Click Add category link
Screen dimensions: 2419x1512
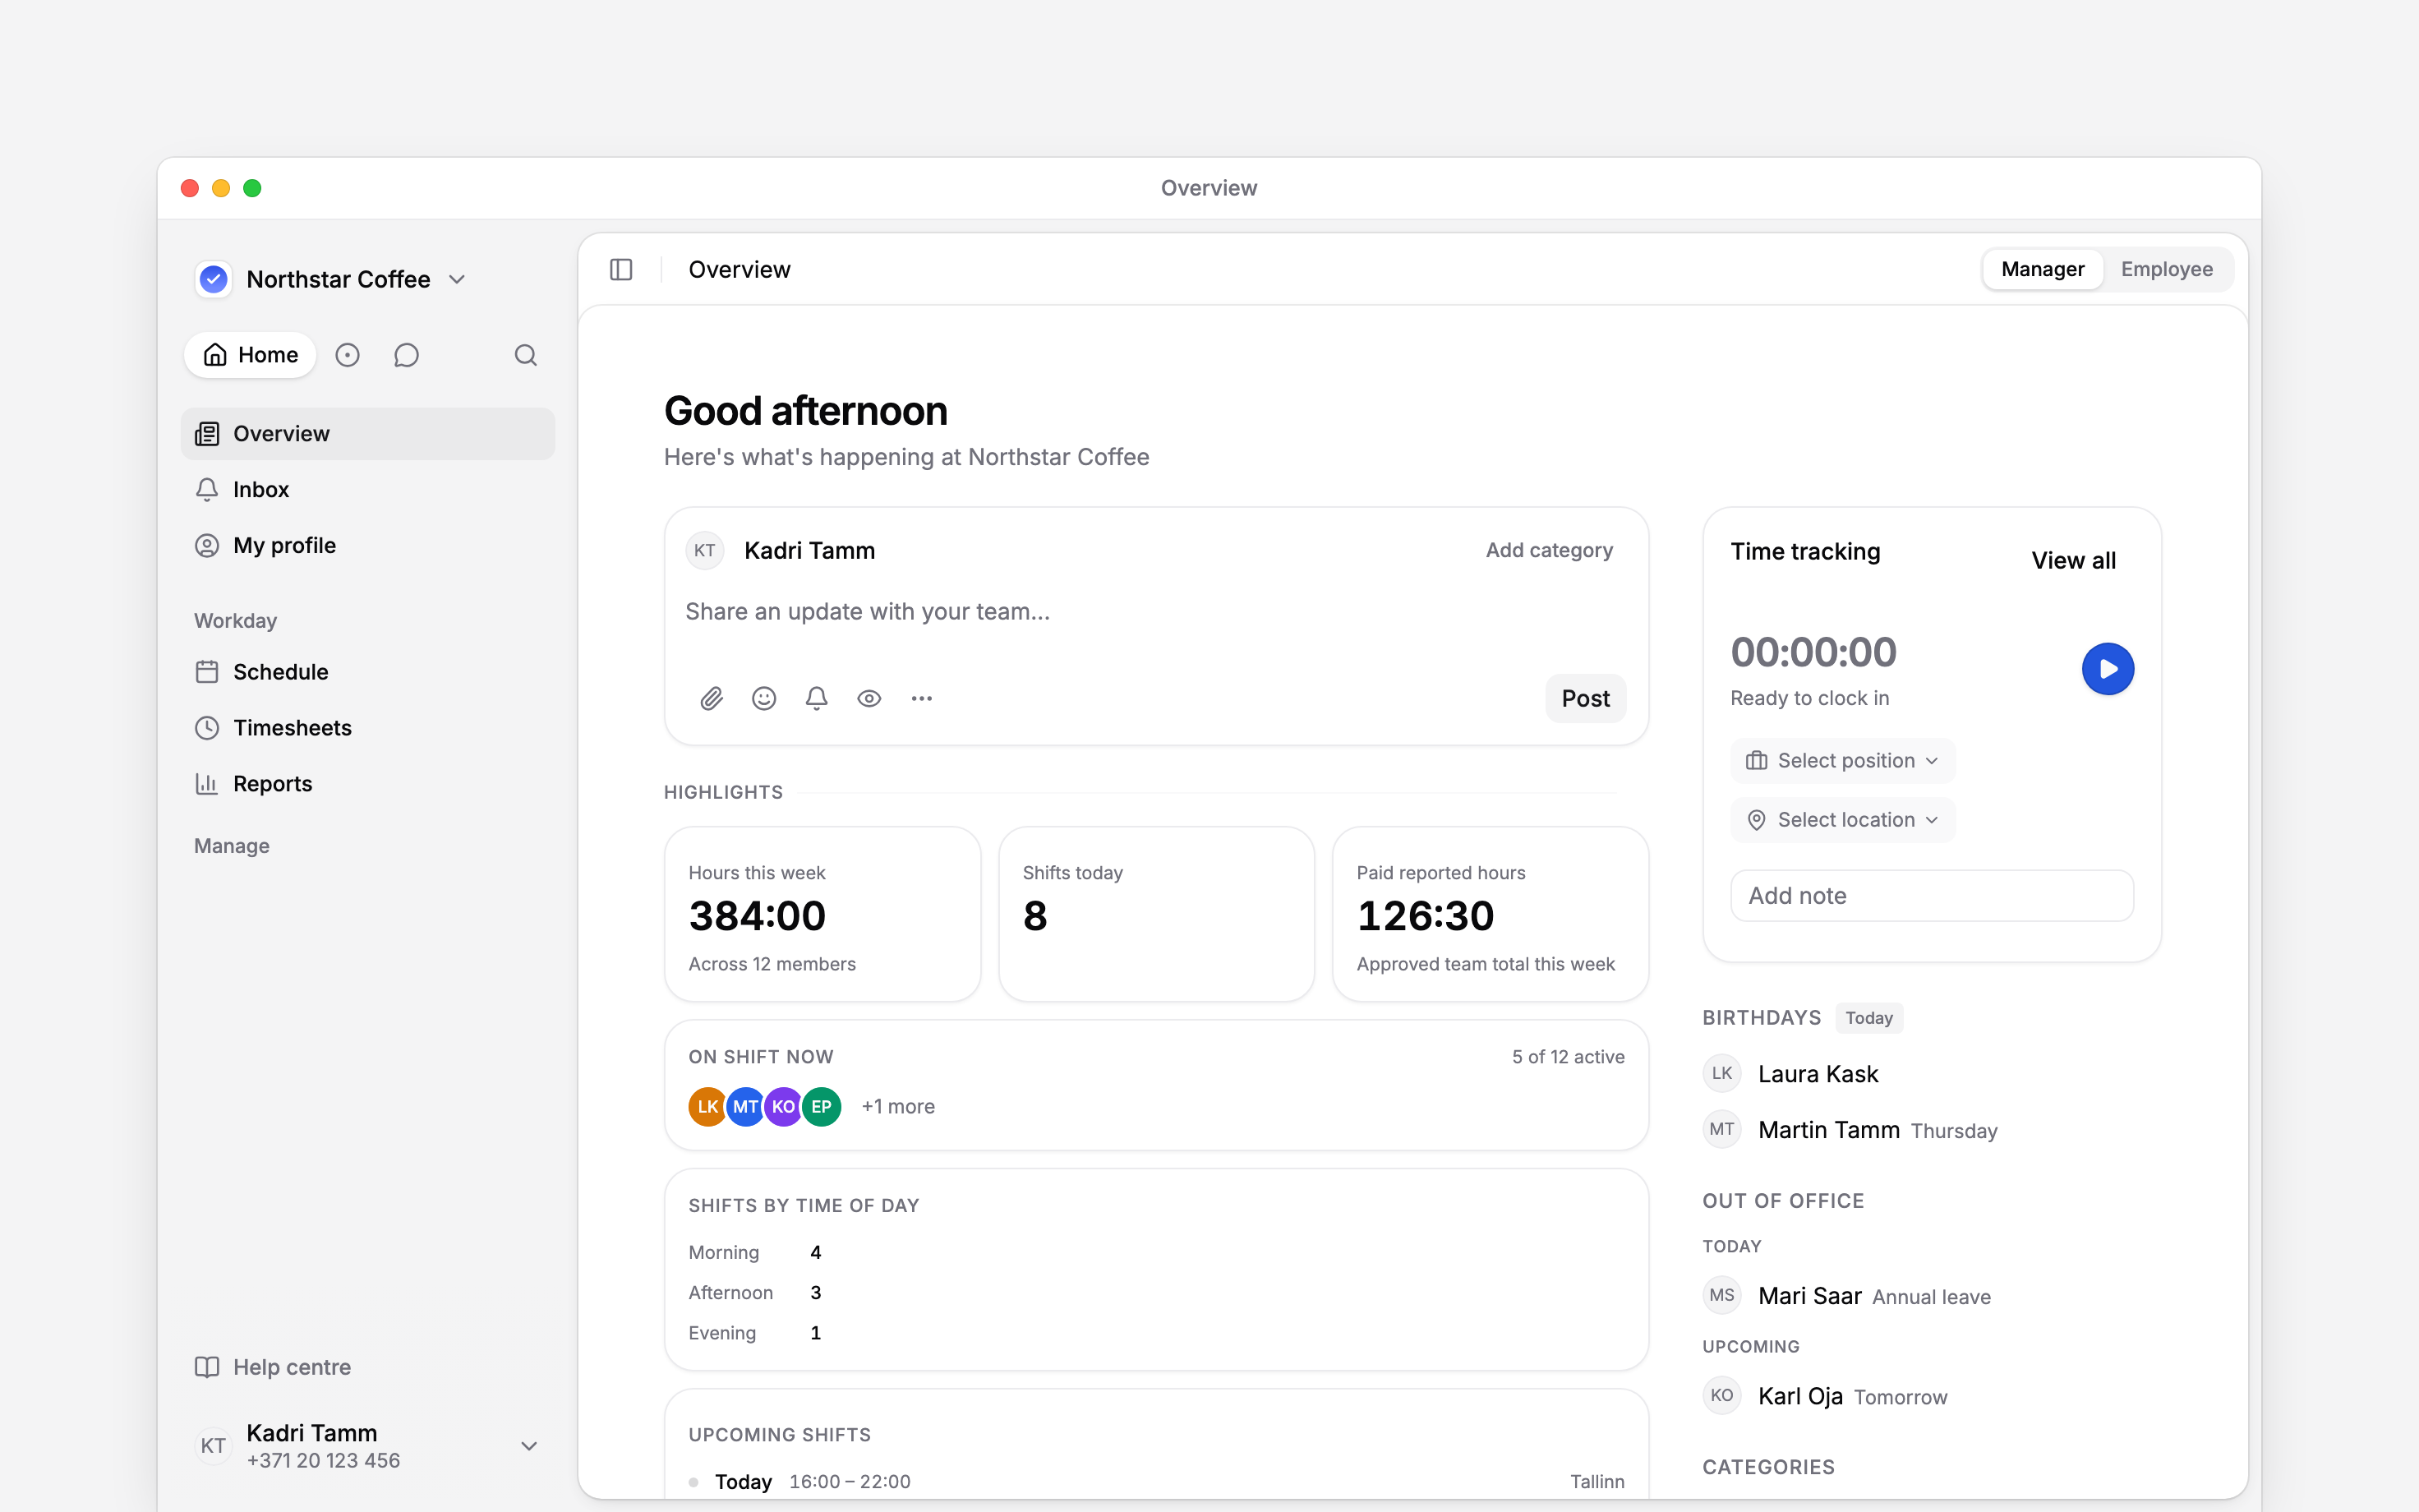click(x=1548, y=550)
